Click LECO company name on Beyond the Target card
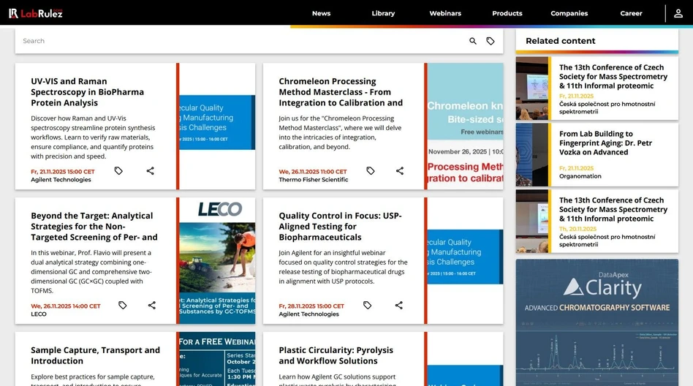Image resolution: width=693 pixels, height=386 pixels. [39, 314]
